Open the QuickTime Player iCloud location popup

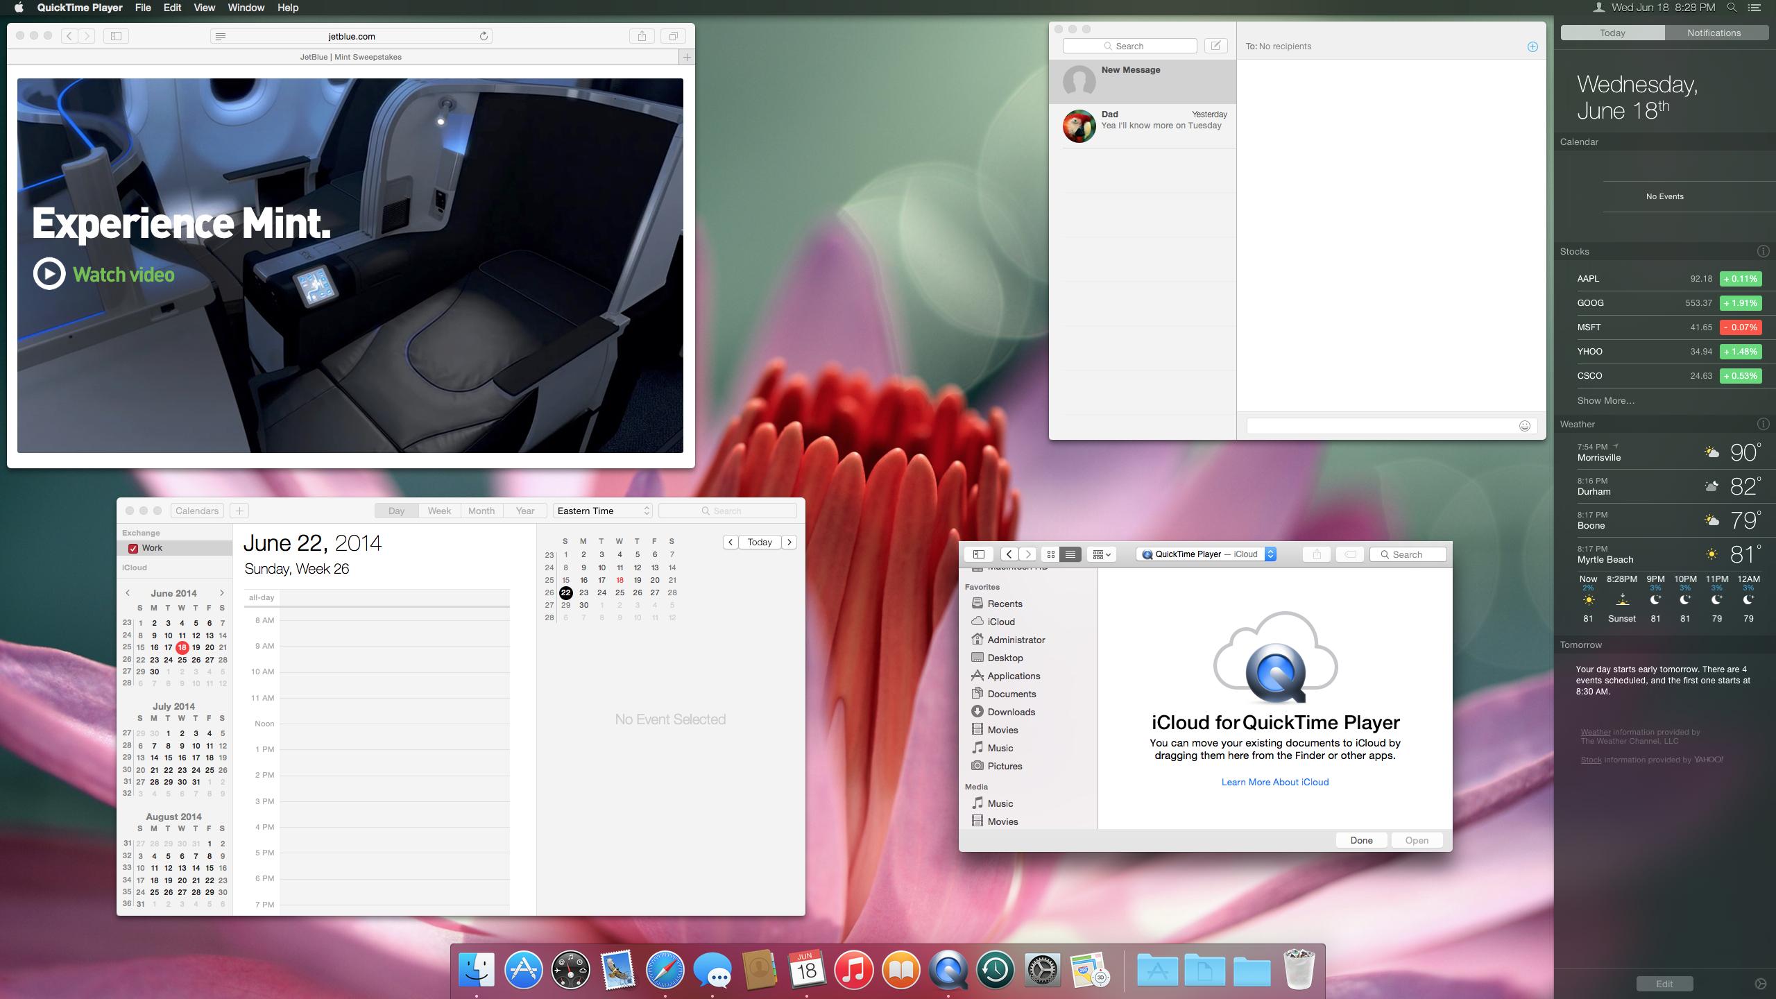click(x=1206, y=554)
